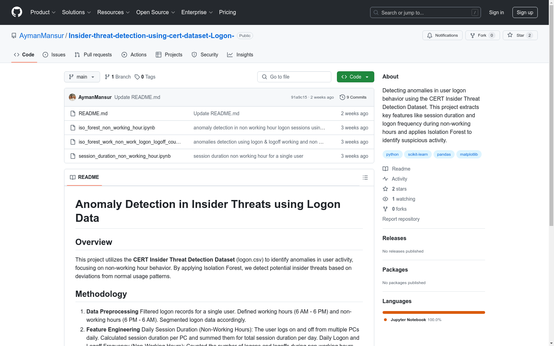Viewport: 554px width, 346px height.
Task: Open the Packages heading link
Action: [395, 270]
